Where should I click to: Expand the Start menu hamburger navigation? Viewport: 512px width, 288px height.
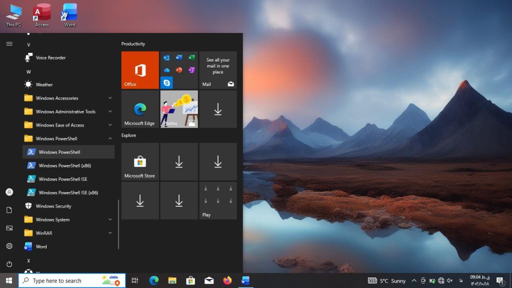coord(9,44)
